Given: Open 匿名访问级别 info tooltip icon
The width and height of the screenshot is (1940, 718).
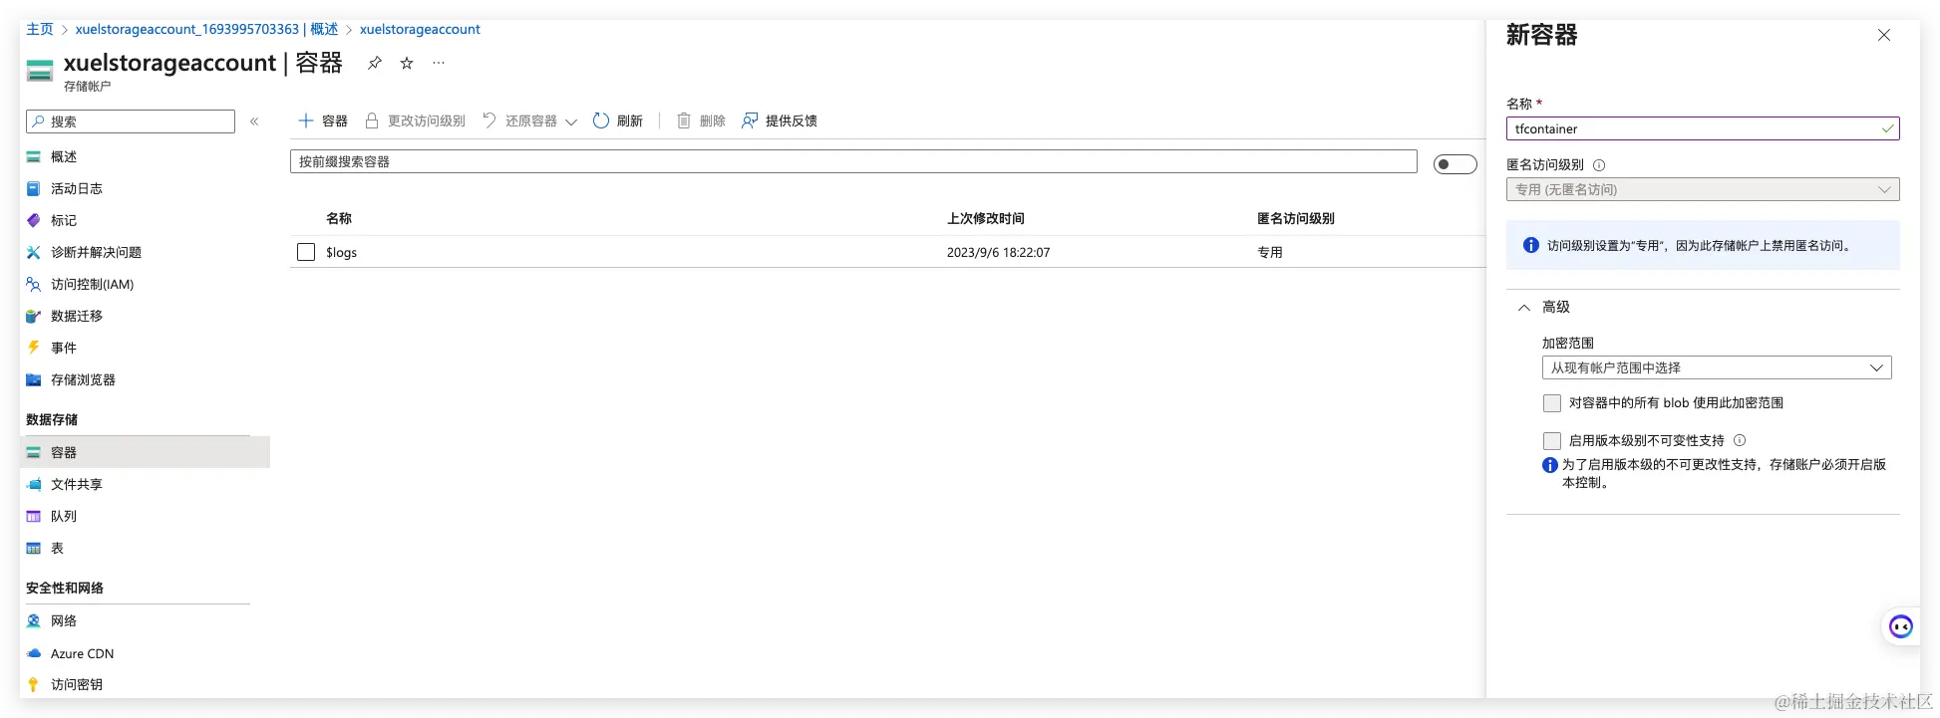Looking at the screenshot, I should point(1599,165).
